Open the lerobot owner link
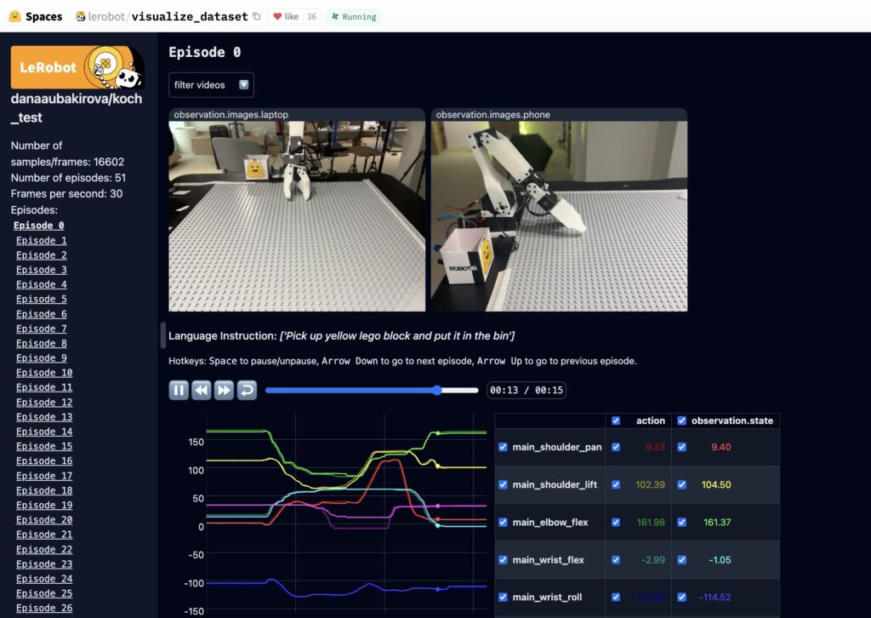 click(106, 17)
